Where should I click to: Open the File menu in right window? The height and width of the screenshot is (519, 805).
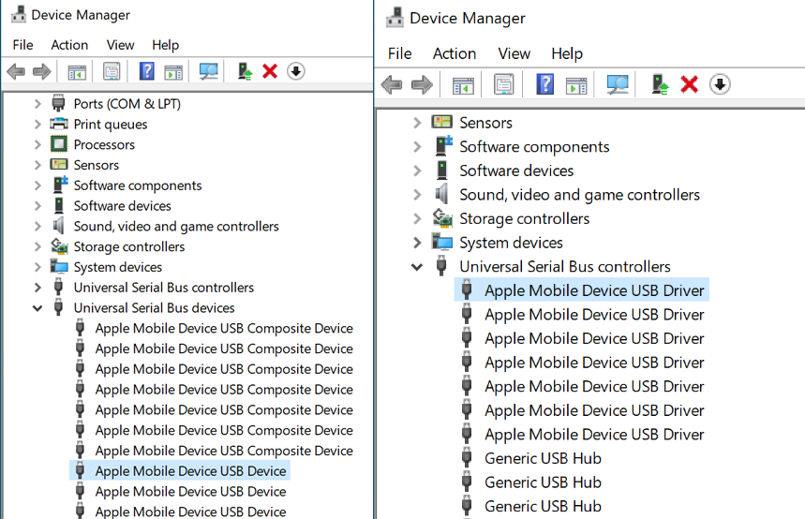(399, 53)
